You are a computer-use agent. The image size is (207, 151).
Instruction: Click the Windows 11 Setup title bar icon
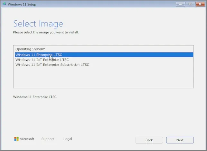click(x=4, y=4)
